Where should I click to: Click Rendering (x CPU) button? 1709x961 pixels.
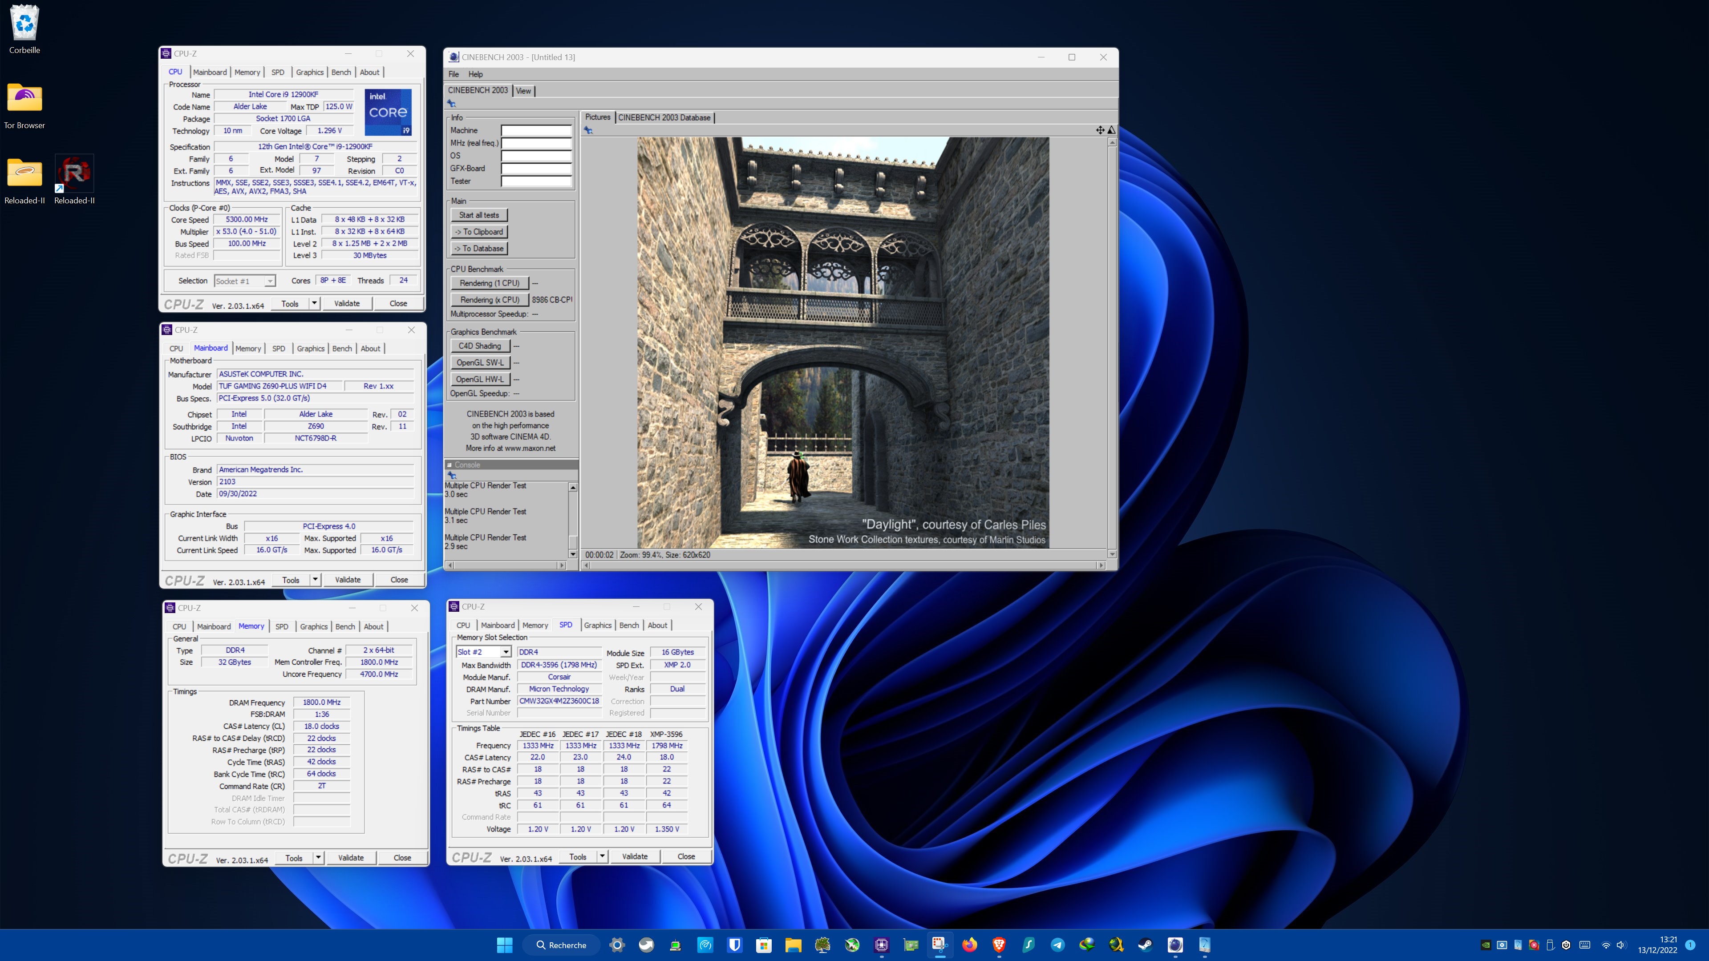tap(490, 300)
